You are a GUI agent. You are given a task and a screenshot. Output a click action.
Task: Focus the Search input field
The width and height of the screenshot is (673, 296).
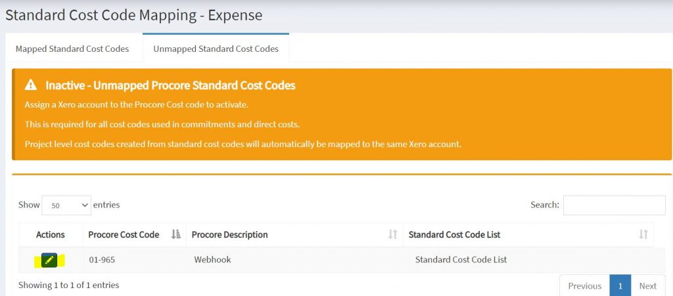coord(614,205)
